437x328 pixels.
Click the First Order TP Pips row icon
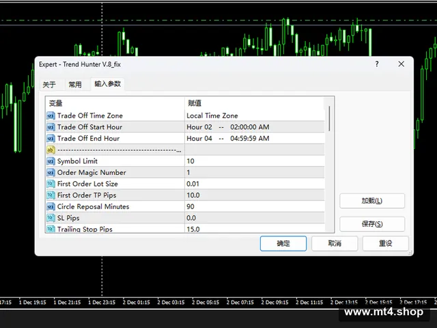[51, 195]
